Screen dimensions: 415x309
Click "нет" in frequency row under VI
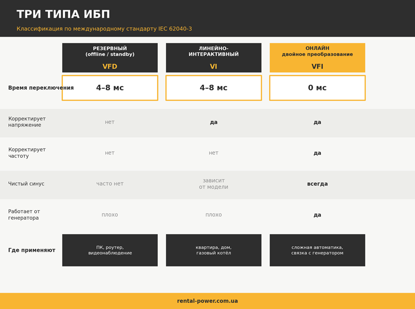(x=214, y=153)
